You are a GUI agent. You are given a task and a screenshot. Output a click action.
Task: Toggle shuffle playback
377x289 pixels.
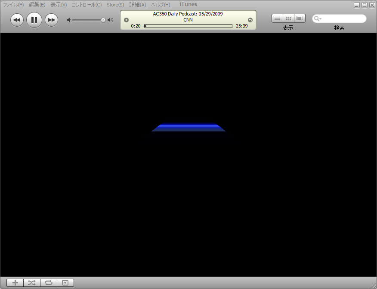coord(32,283)
